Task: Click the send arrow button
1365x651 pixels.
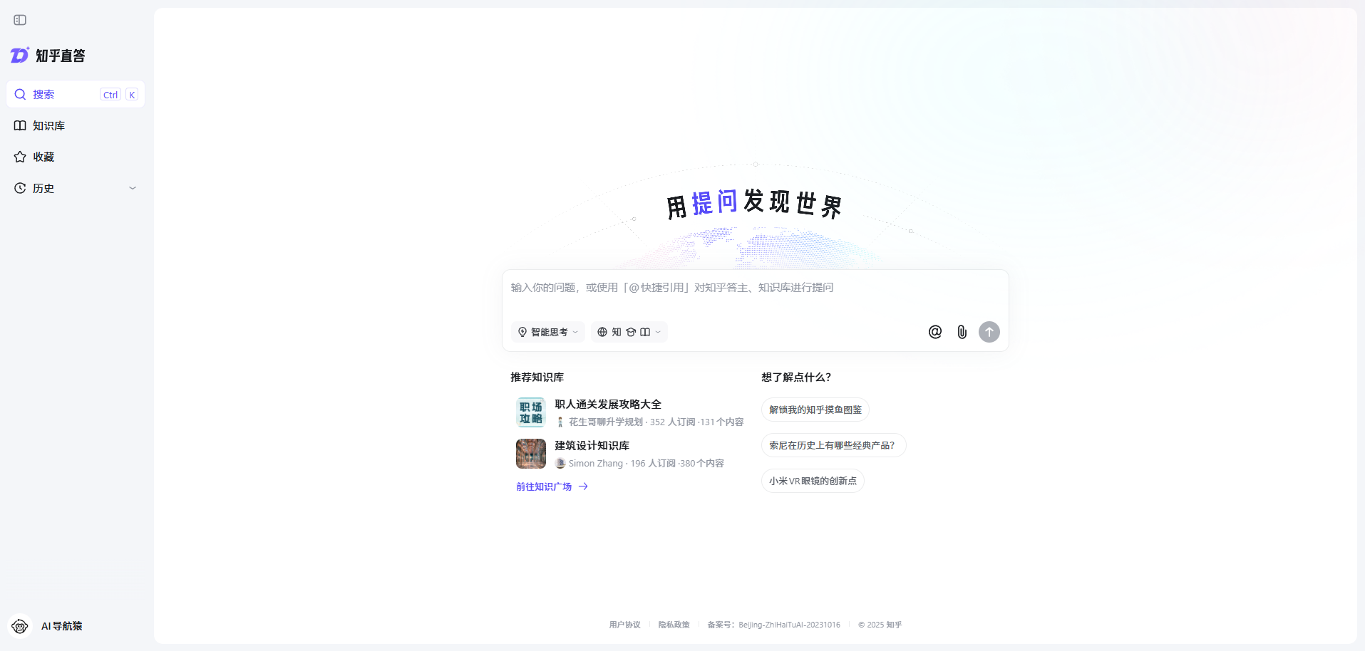Action: (x=989, y=332)
